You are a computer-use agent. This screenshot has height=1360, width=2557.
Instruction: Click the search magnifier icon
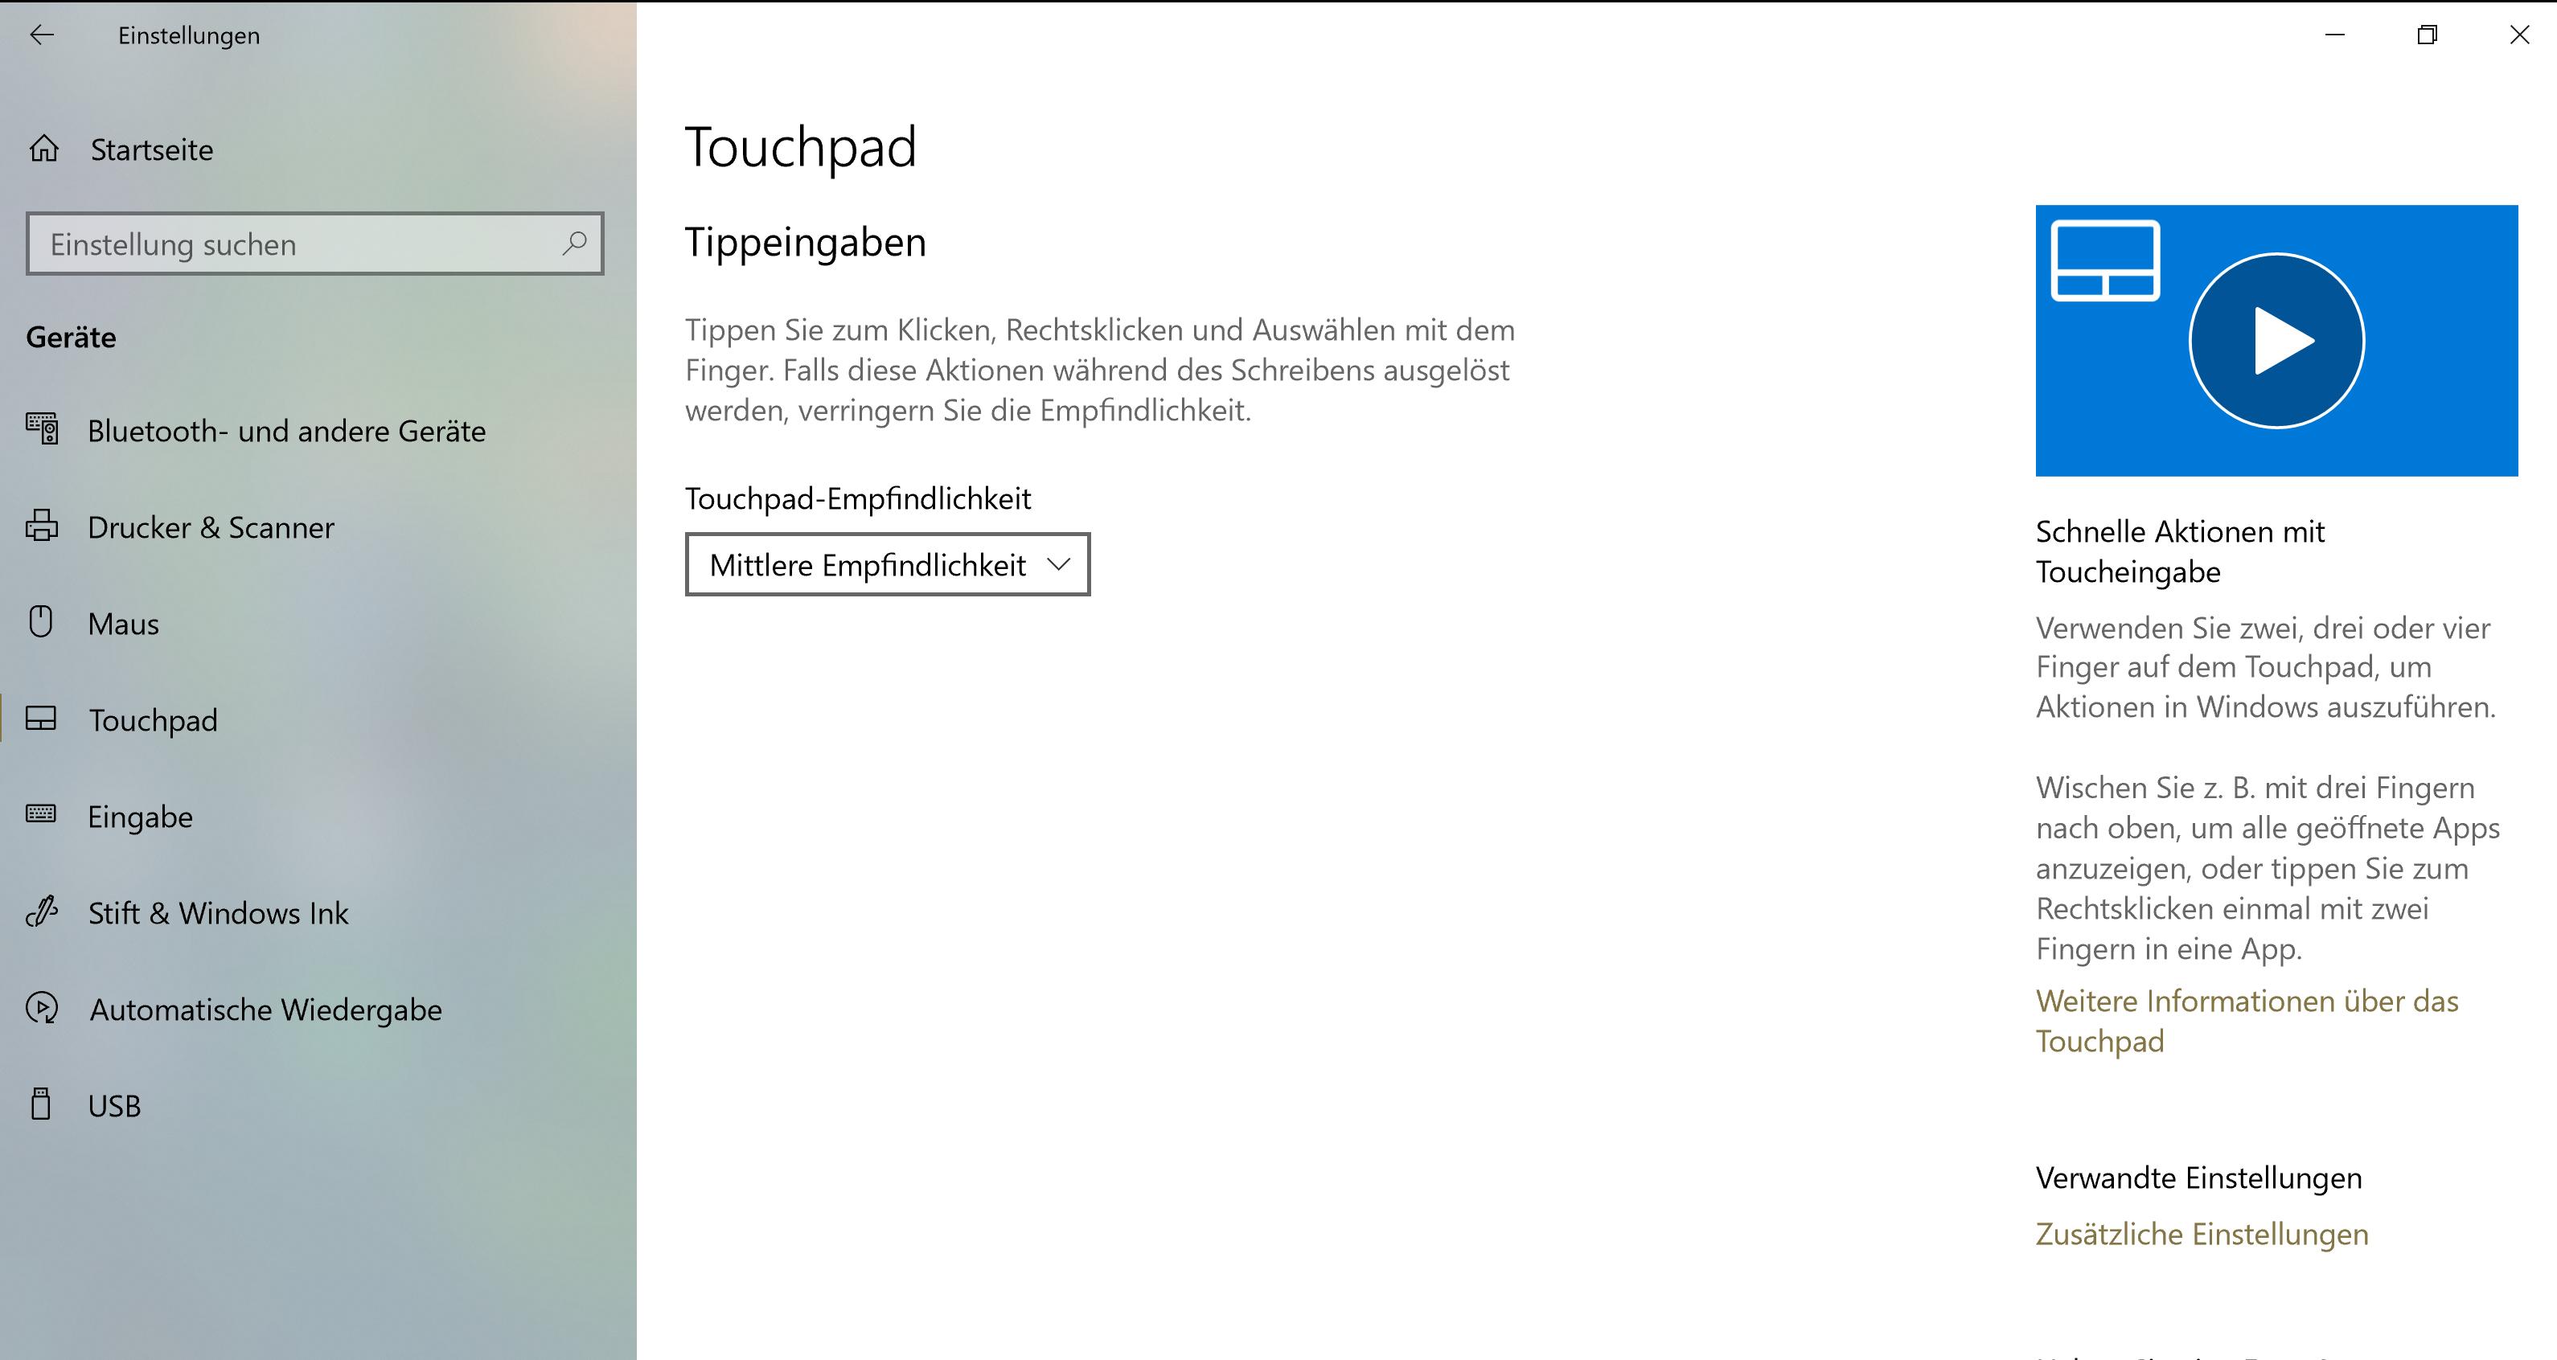pos(575,243)
